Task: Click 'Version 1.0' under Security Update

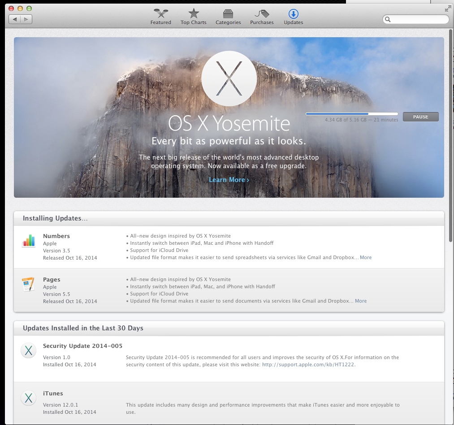Action: (56, 357)
